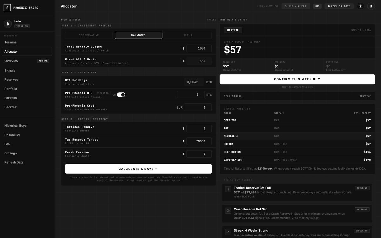Click the Bottom cycle phase row
381x238 pixels.
pyautogui.click(x=297, y=144)
